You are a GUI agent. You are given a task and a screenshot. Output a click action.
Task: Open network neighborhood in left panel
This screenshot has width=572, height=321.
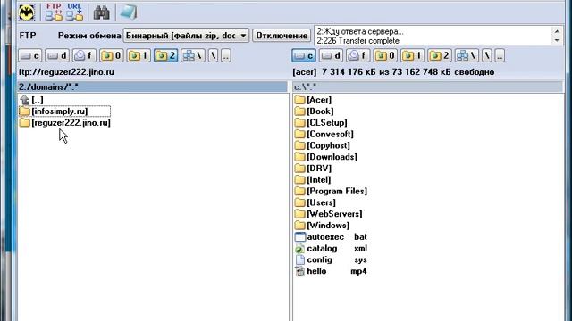point(193,55)
